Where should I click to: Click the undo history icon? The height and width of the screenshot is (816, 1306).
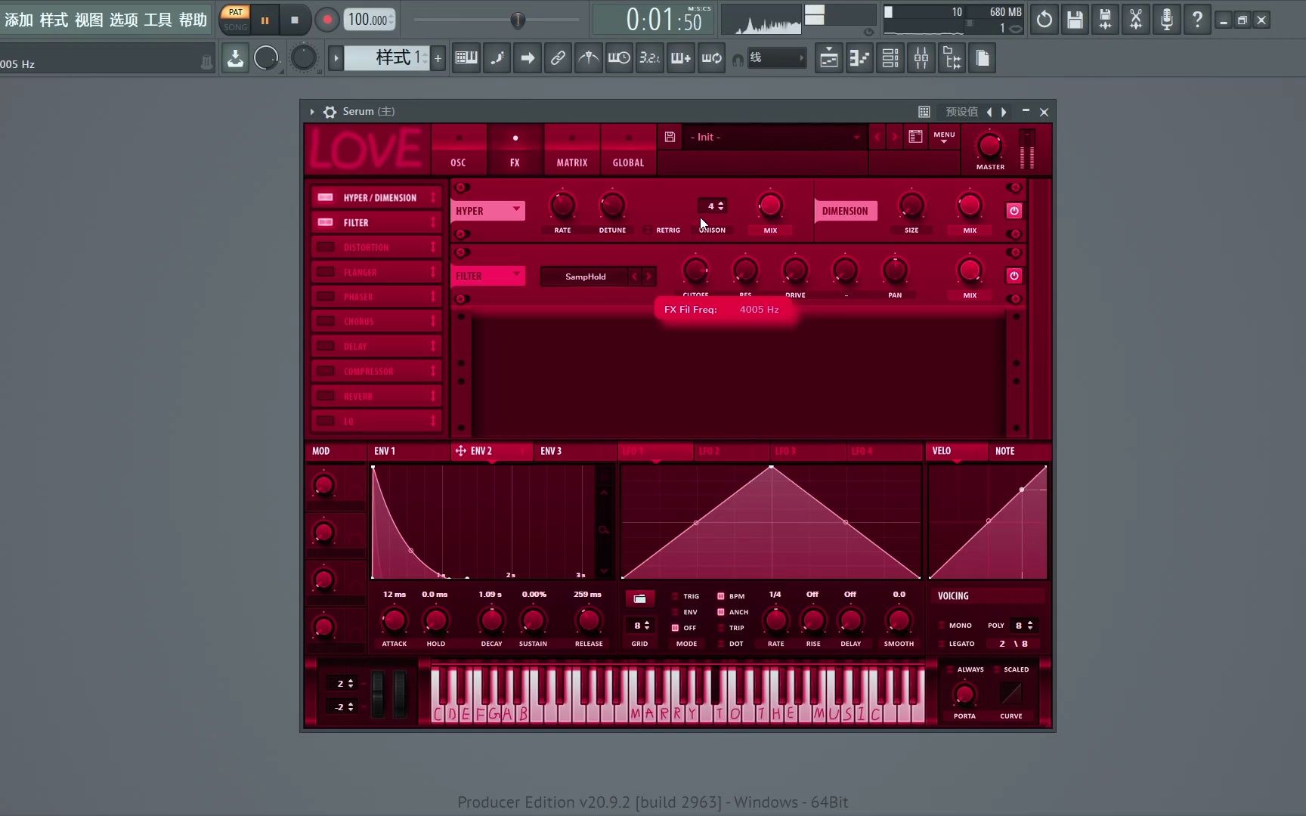click(x=1044, y=20)
